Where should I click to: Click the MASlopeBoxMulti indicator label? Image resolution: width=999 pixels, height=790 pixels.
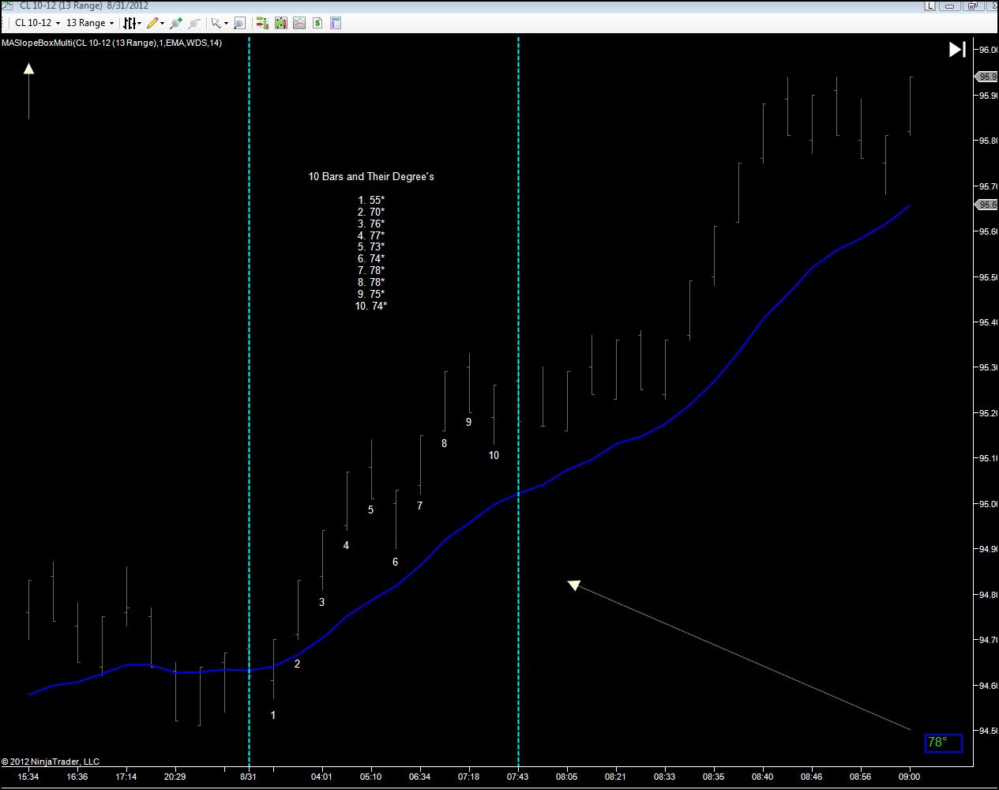[111, 43]
